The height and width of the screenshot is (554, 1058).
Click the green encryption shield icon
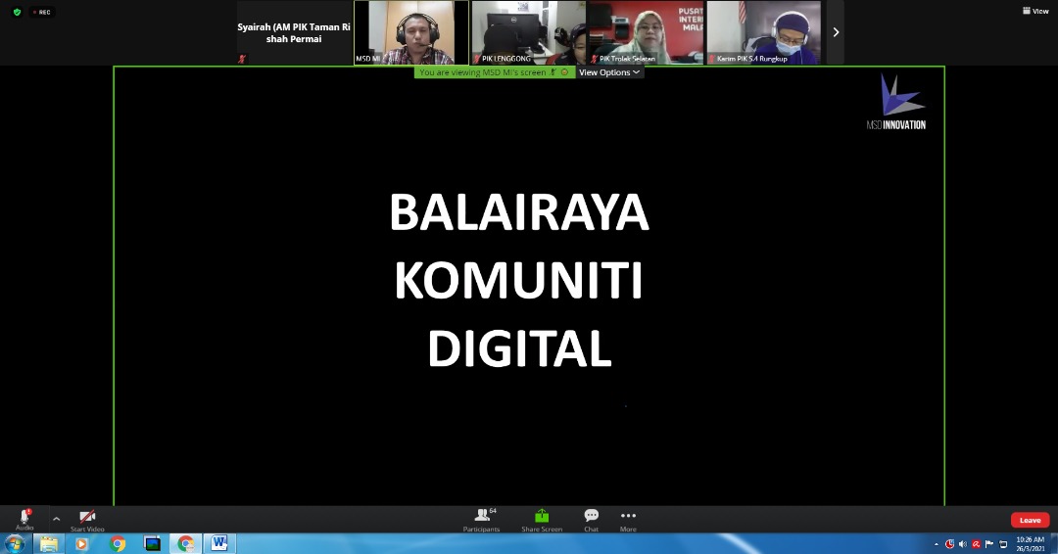point(17,12)
